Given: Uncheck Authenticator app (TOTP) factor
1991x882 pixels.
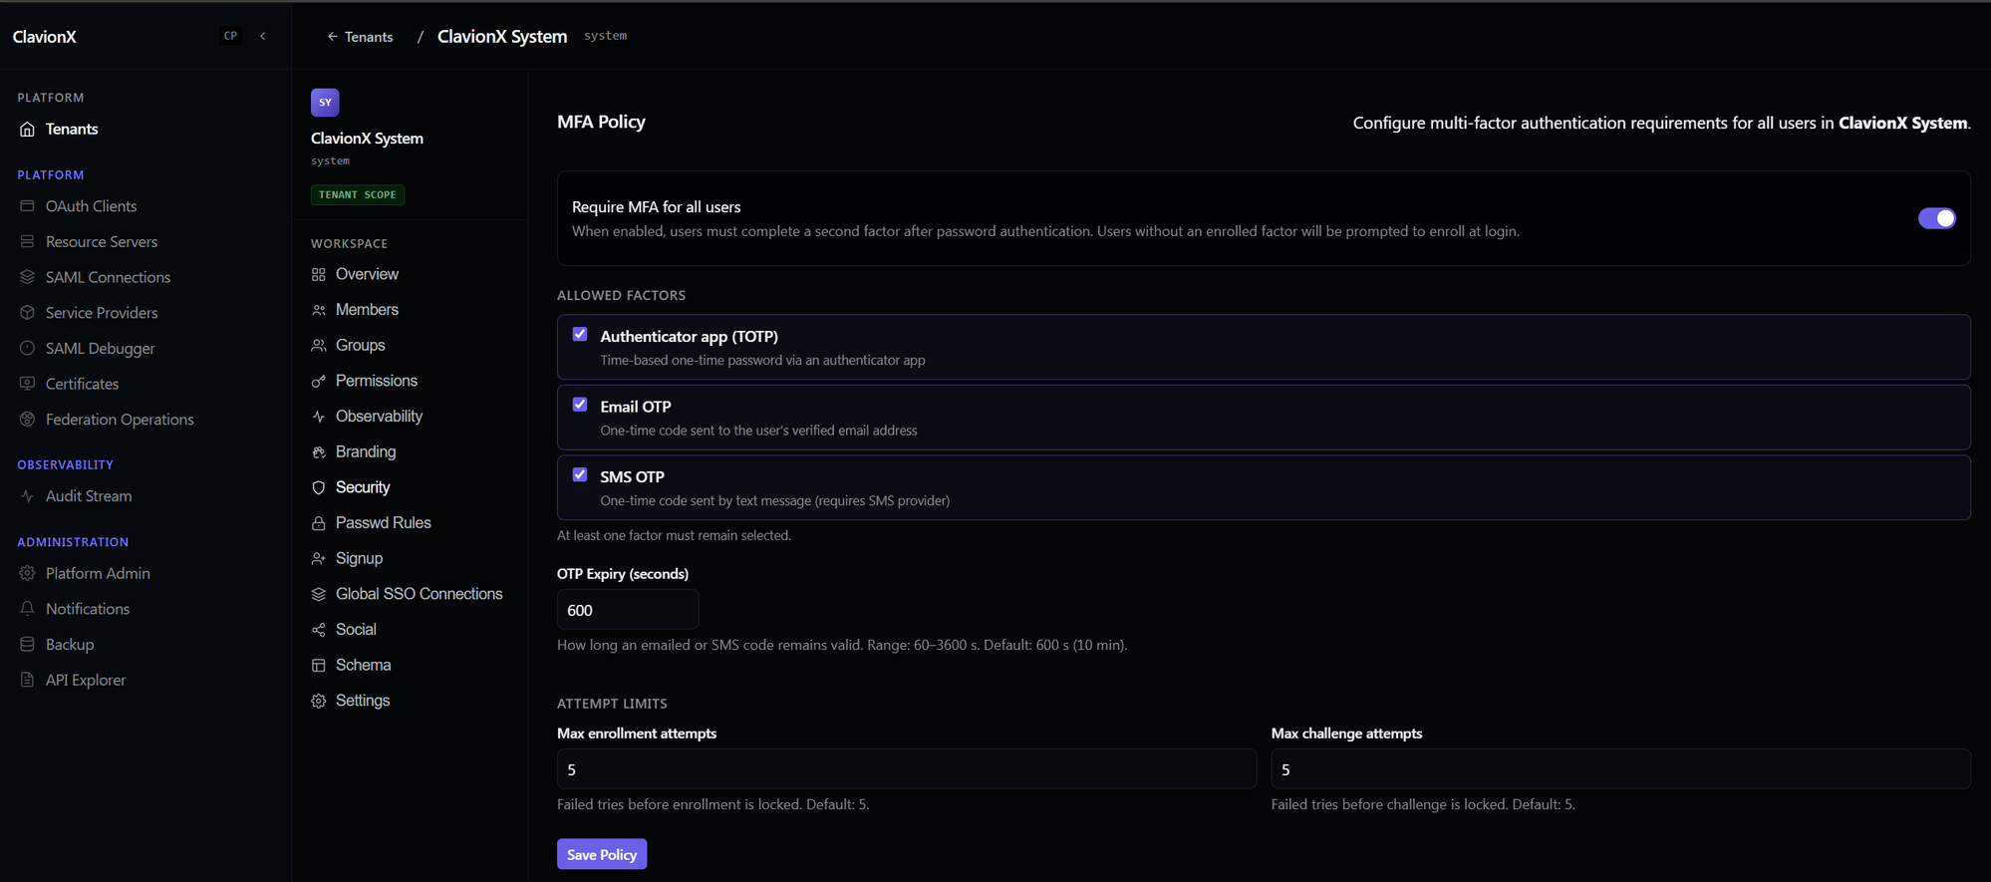Looking at the screenshot, I should tap(580, 335).
